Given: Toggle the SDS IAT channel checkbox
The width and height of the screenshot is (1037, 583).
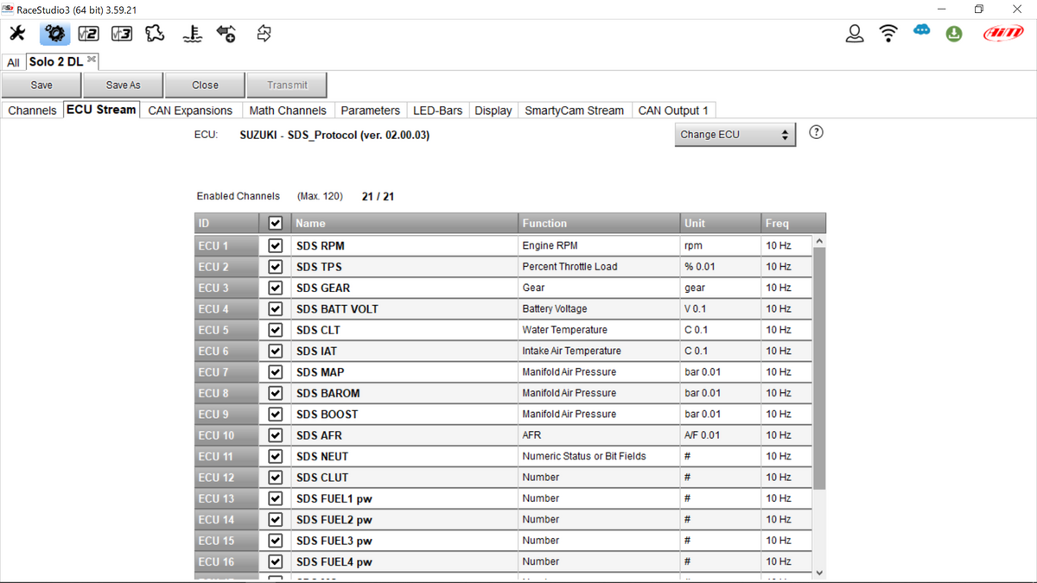Looking at the screenshot, I should [276, 351].
